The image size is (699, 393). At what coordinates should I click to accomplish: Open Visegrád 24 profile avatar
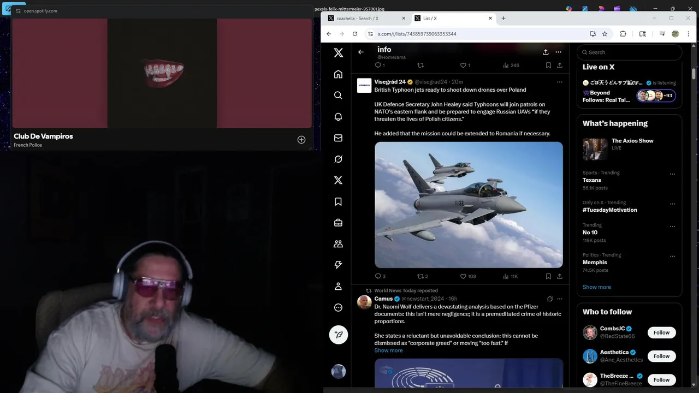[x=364, y=86]
